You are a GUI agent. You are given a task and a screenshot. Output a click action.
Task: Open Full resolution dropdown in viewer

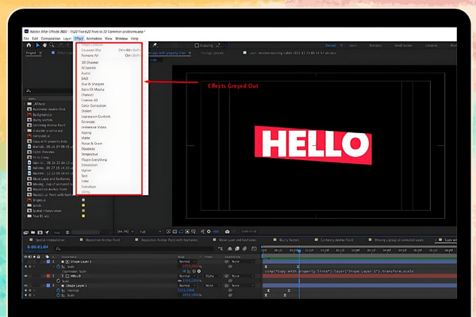point(150,231)
